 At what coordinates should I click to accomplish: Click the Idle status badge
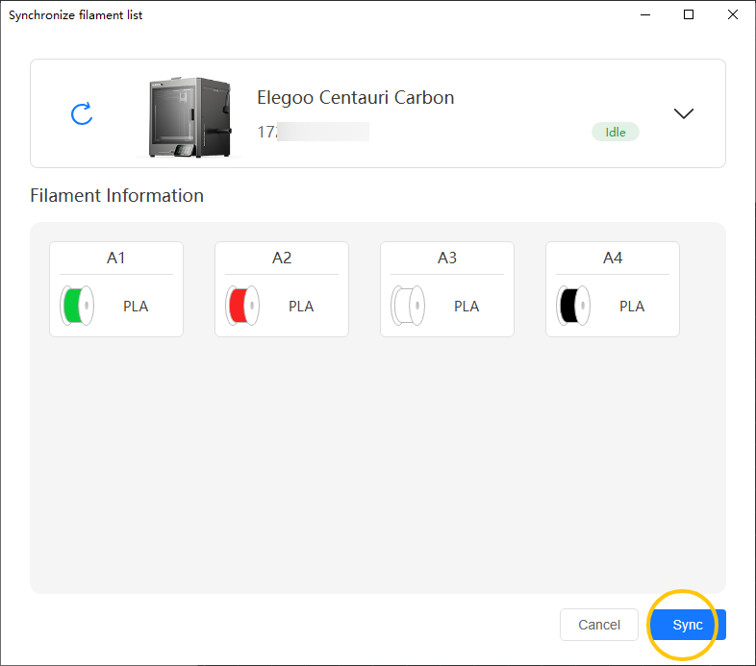point(616,132)
